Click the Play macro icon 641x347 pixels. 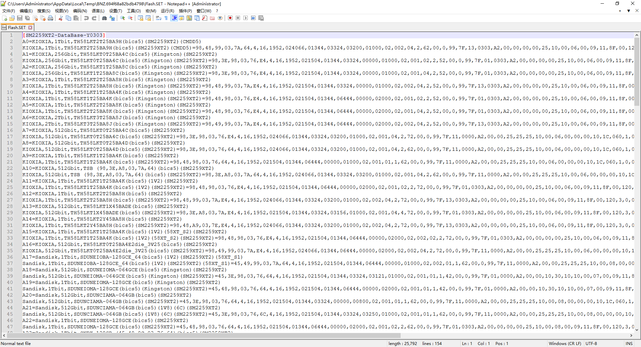coord(245,18)
